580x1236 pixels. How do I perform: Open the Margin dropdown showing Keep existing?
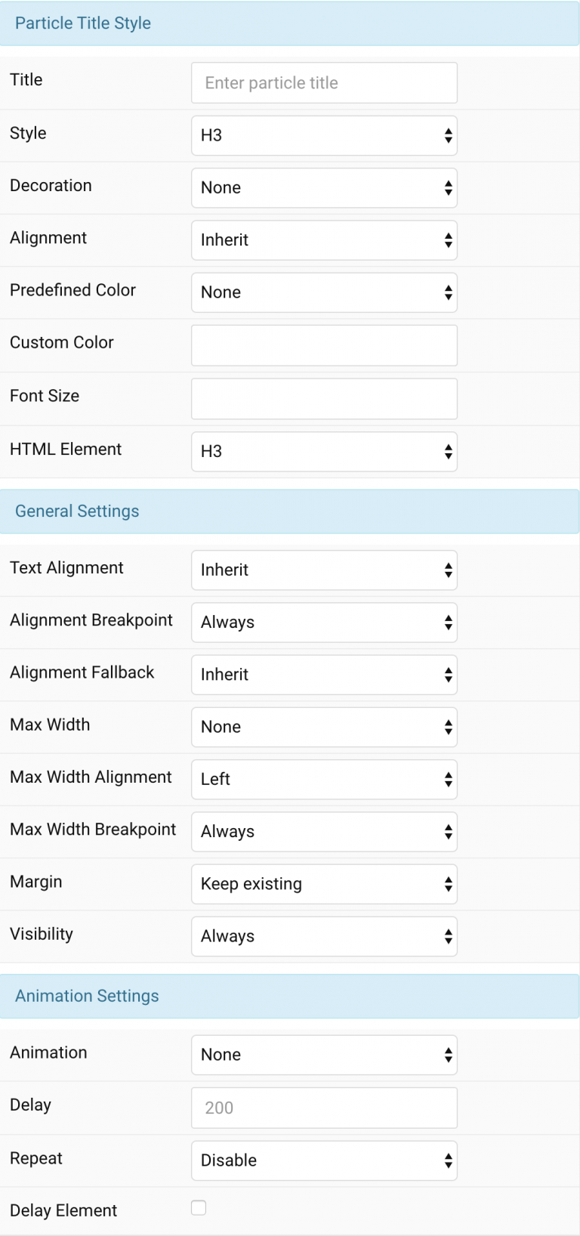click(324, 884)
